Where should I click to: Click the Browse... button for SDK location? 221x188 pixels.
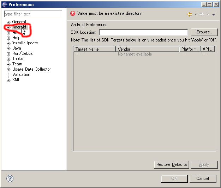tap(204, 32)
